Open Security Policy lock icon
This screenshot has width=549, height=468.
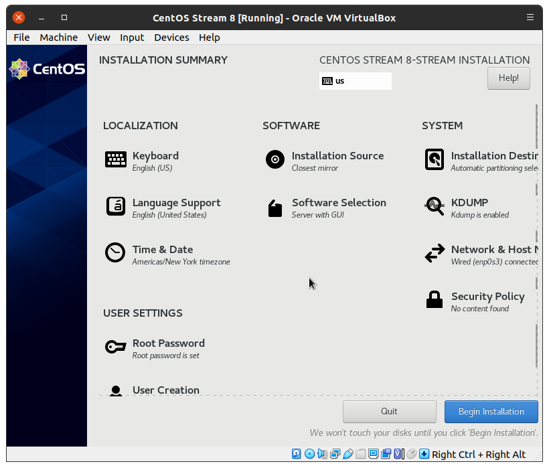(435, 300)
